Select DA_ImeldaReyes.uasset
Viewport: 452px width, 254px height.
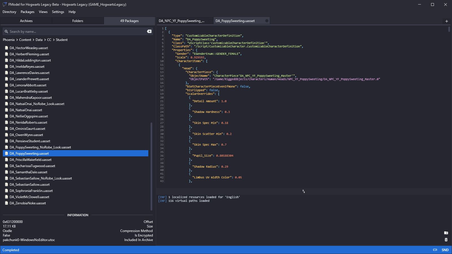coord(75,67)
